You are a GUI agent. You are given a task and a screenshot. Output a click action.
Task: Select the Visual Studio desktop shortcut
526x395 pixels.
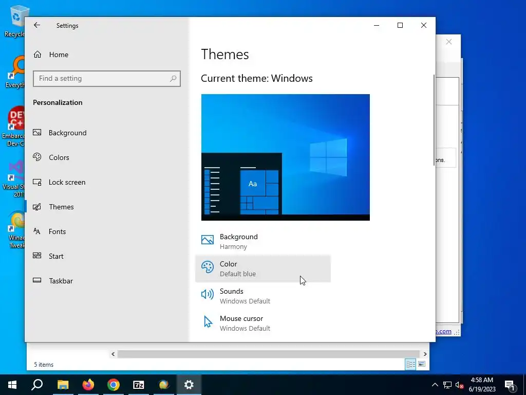pyautogui.click(x=13, y=178)
